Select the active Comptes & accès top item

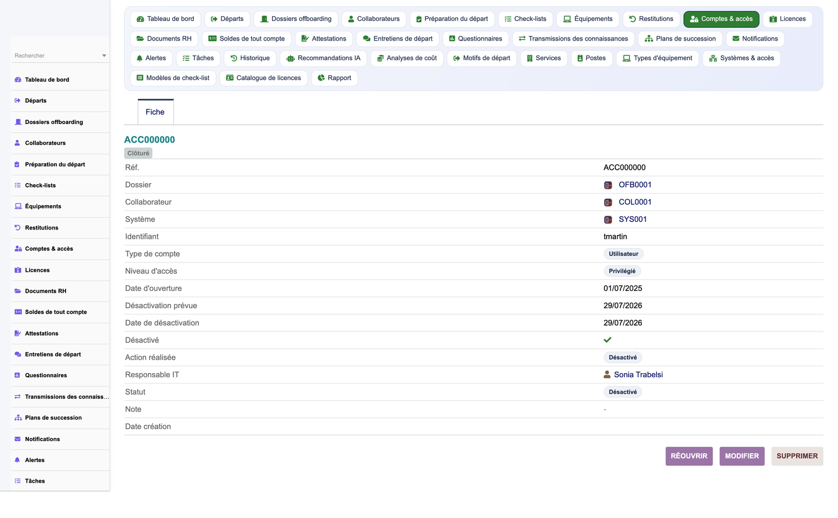coord(721,19)
